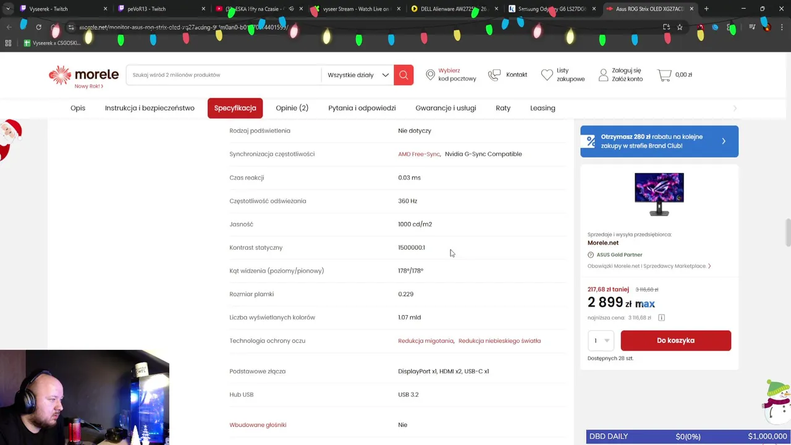Viewport: 791px width, 445px height.
Task: Click the heart shopping lists icon
Action: coord(547,75)
